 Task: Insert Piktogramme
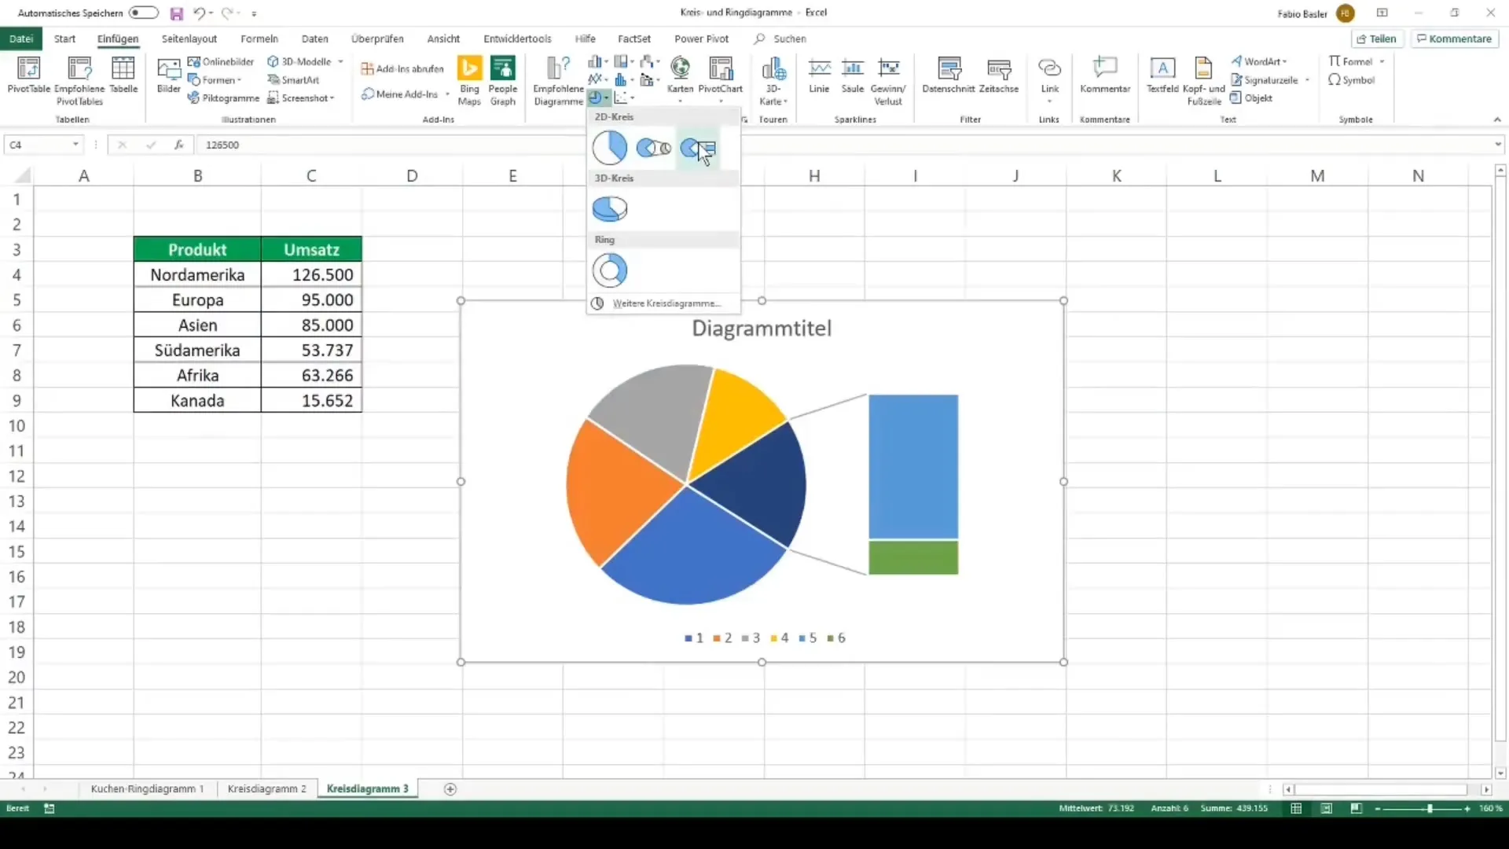(x=223, y=97)
